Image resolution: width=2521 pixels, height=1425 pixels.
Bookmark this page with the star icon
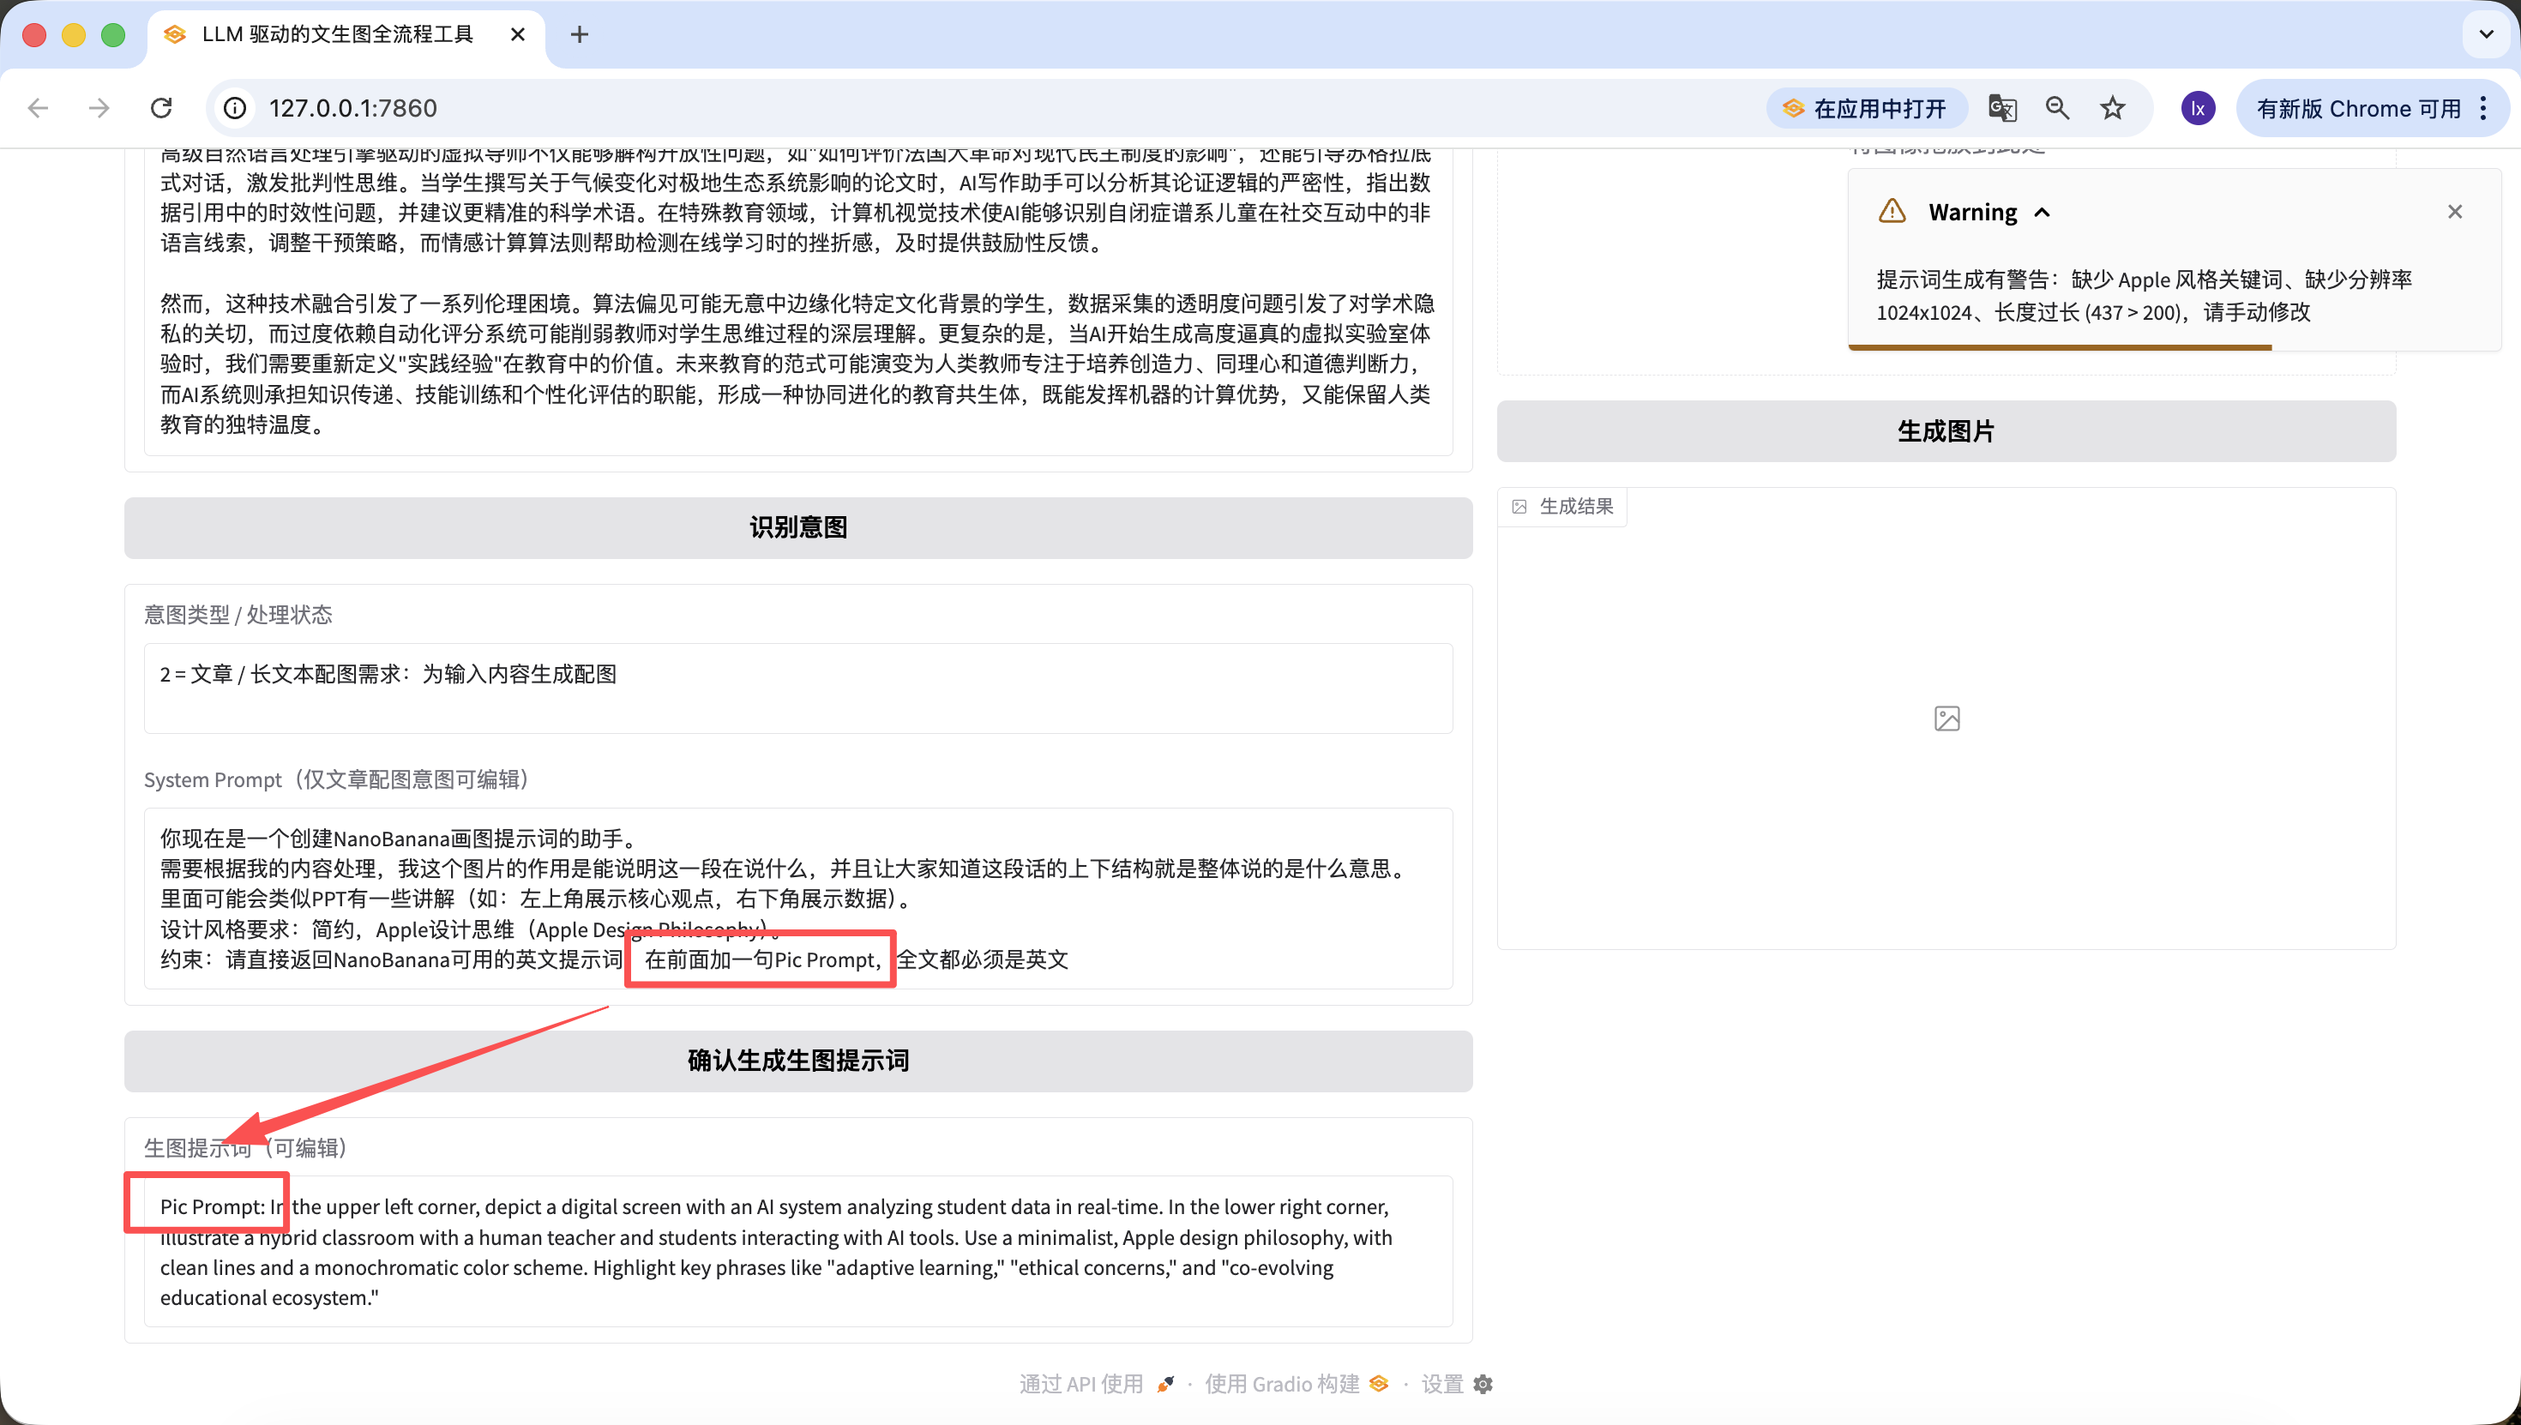coord(2113,108)
